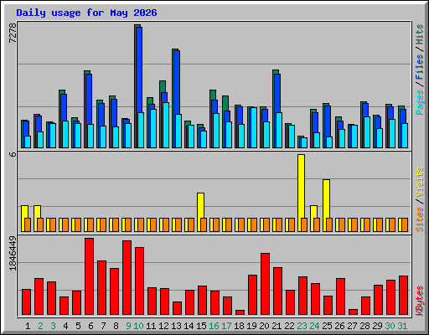Click the day 19 cyan pages bar
The image size is (429, 335).
pyautogui.click(x=254, y=127)
